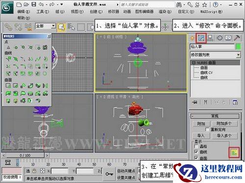The width and height of the screenshot is (245, 183).
Task: Click Create Fillet Surface in NURBS toolbox
Action: 38,100
